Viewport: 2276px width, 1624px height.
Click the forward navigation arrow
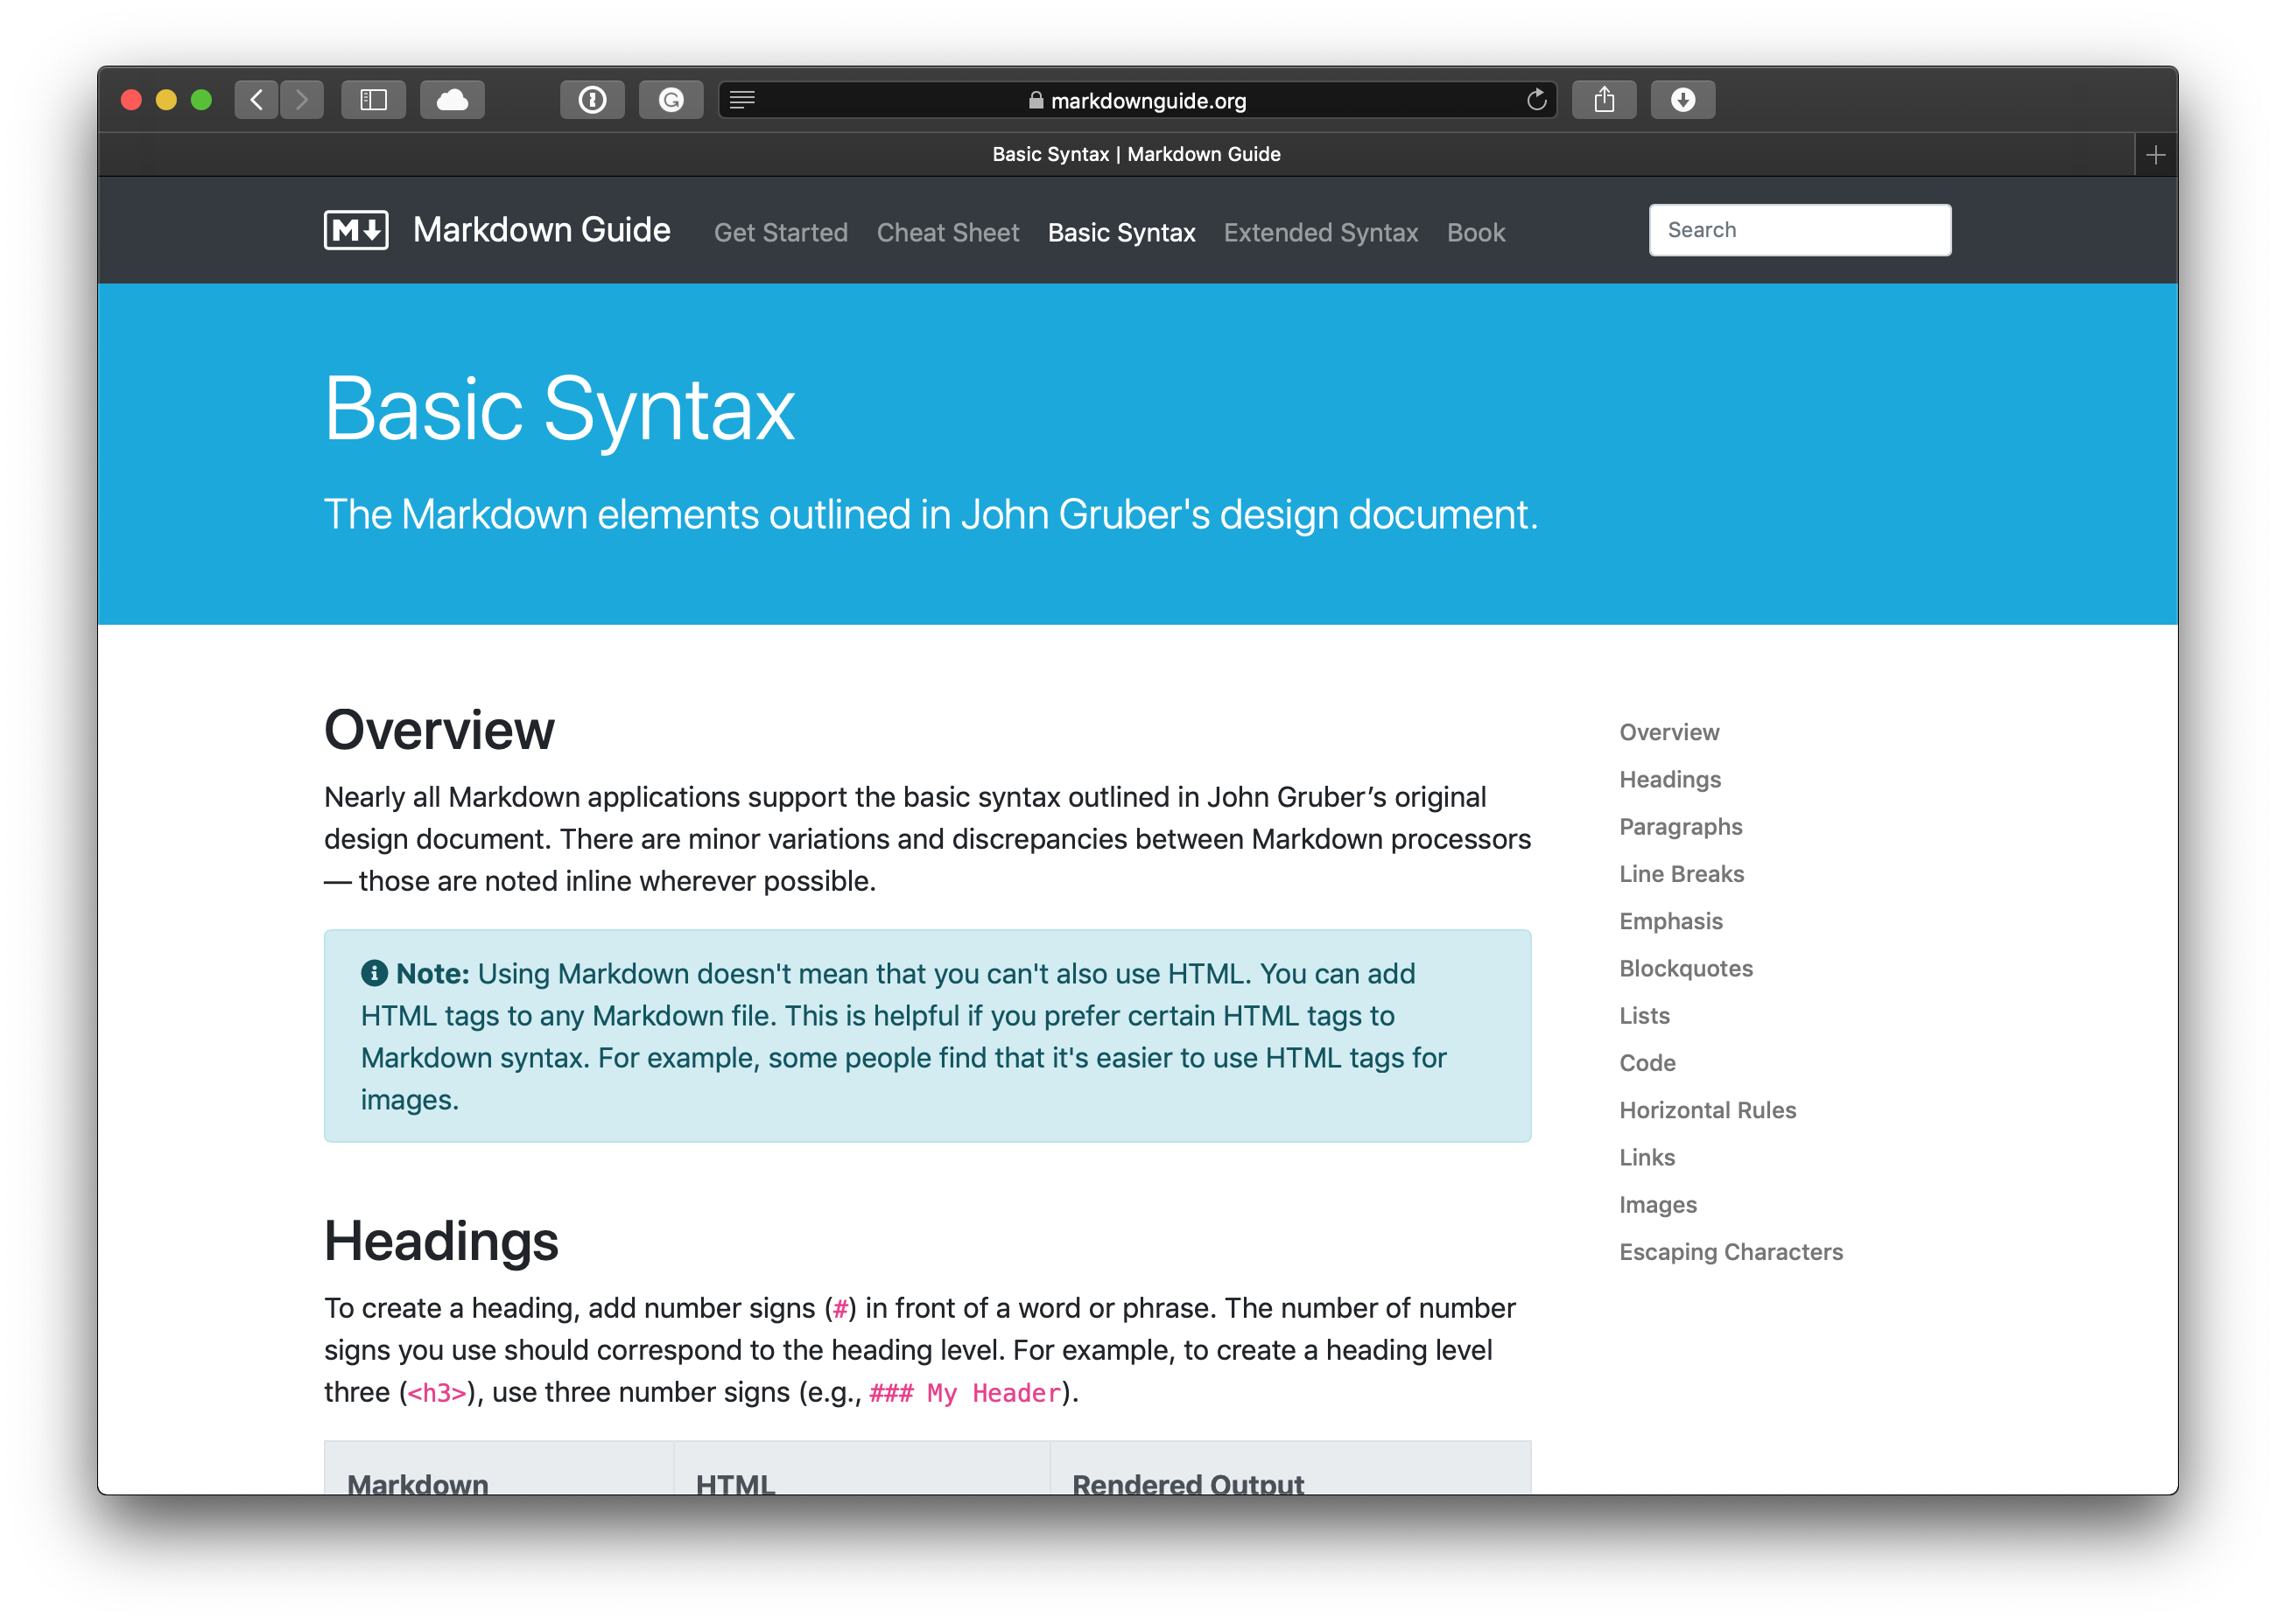pos(302,99)
